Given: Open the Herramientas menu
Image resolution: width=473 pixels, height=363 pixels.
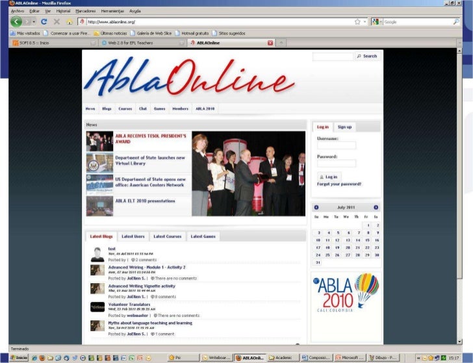Looking at the screenshot, I should click(112, 11).
